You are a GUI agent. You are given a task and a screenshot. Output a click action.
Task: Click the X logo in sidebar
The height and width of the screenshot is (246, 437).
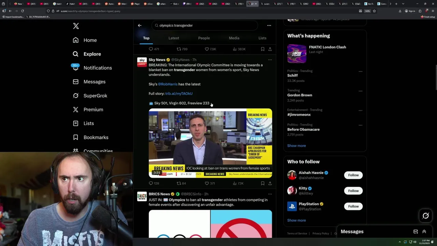tap(76, 26)
